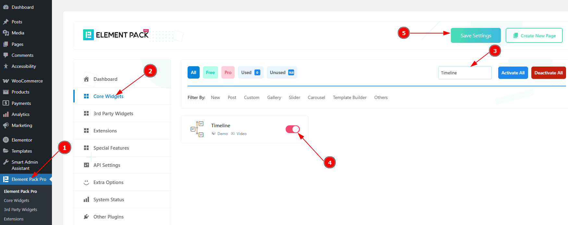Image resolution: width=568 pixels, height=225 pixels.
Task: Click the Media library icon
Action: [6, 33]
